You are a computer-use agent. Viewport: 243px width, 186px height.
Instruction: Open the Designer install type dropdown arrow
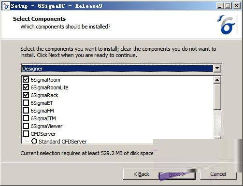click(x=217, y=68)
